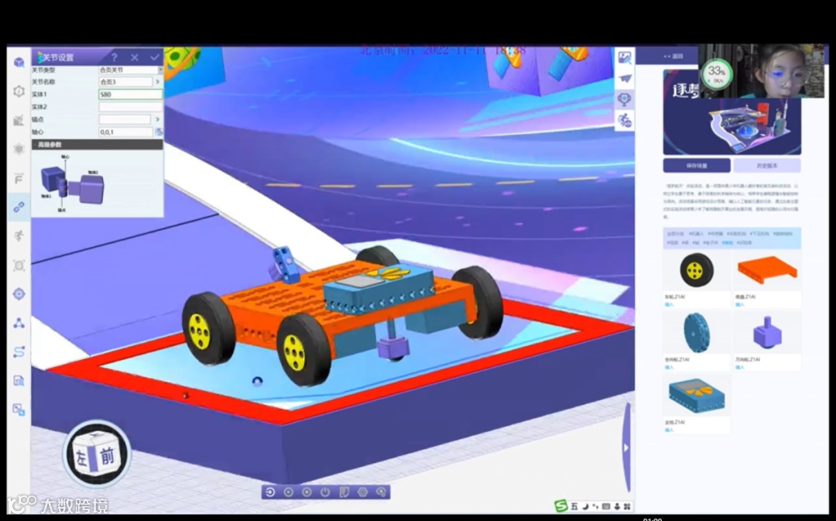Click the paper plane send icon
The height and width of the screenshot is (521, 836).
[625, 79]
